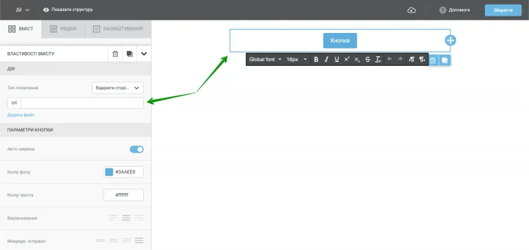Viewport: 529px width, 250px height.
Task: Open Тип посилання dropdown
Action: (x=118, y=88)
